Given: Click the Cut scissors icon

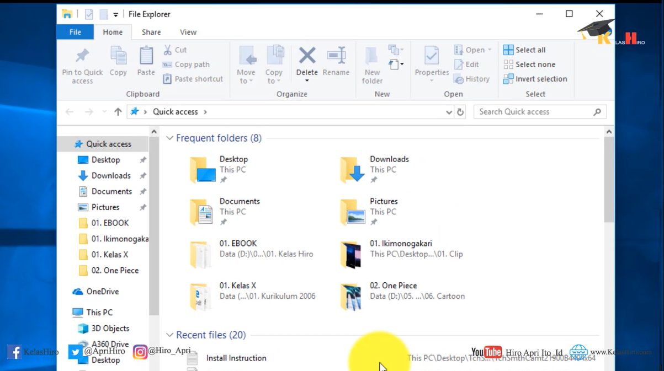Looking at the screenshot, I should click(x=167, y=50).
